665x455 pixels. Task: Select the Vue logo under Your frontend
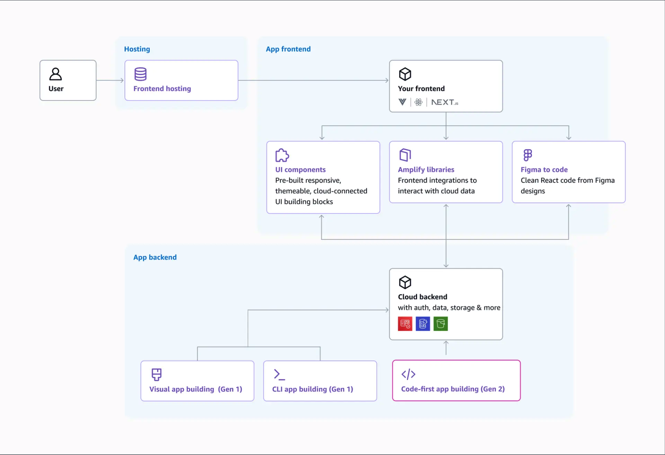tap(402, 102)
